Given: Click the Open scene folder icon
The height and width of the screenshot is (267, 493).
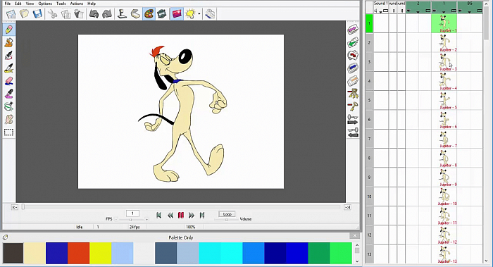Looking at the screenshot, I should click(24, 14).
